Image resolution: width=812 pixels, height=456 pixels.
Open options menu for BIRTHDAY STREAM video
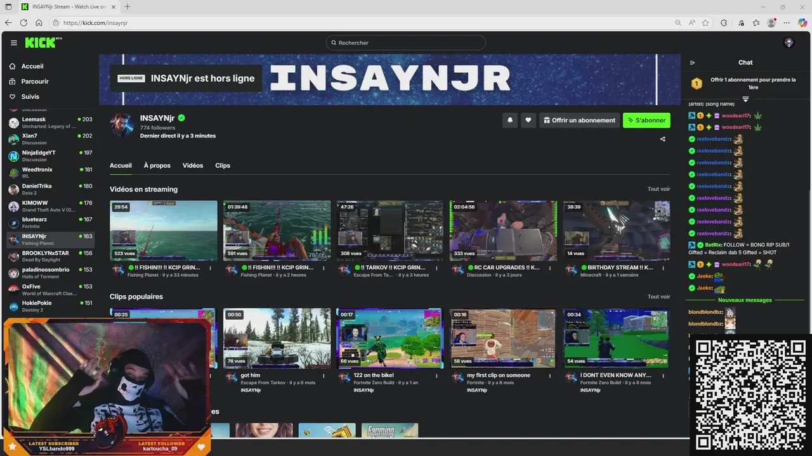coord(664,268)
